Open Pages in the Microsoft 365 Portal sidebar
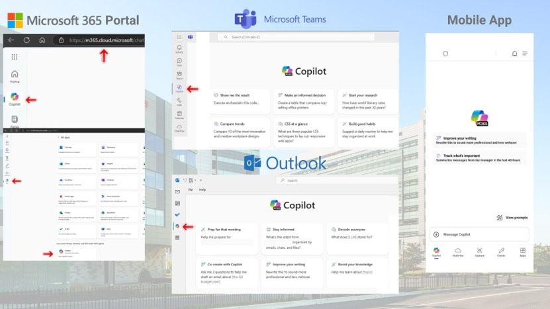550x309 pixels. pos(15,121)
